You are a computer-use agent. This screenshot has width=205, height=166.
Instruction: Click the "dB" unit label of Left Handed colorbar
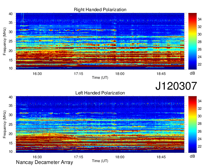pos(192,156)
